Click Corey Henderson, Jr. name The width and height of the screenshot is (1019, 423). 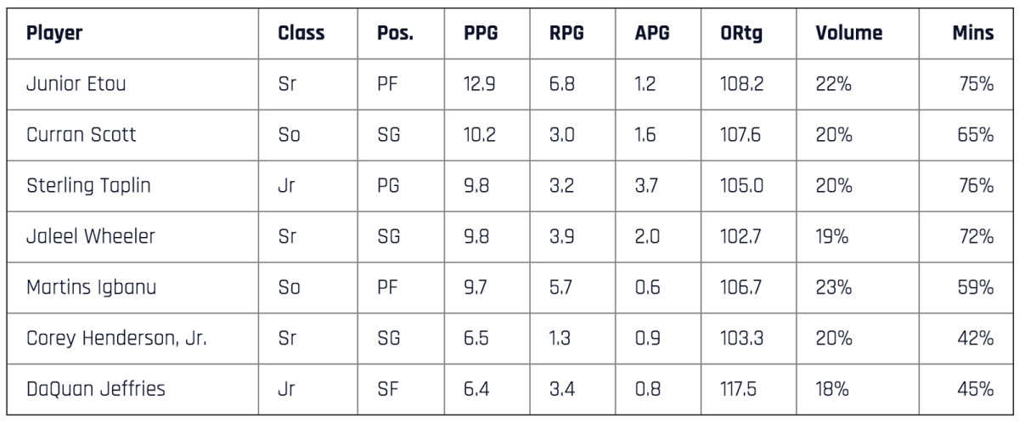coord(116,338)
